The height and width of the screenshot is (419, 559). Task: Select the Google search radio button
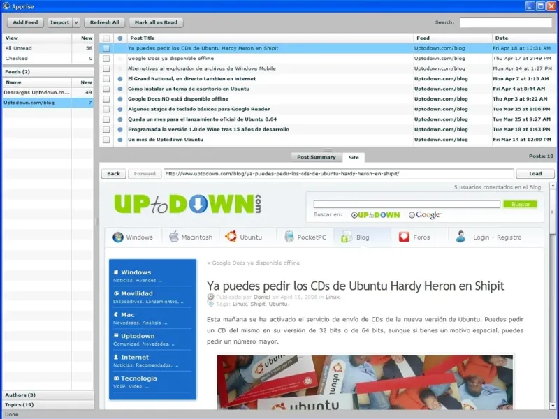click(x=412, y=215)
